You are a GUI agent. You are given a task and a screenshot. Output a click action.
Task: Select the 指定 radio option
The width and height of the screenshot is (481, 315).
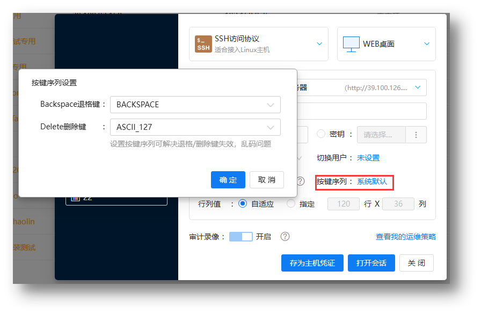point(291,204)
